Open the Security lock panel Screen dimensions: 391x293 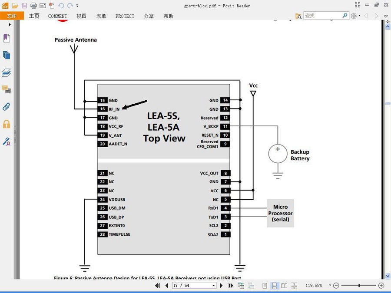pyautogui.click(x=6, y=124)
